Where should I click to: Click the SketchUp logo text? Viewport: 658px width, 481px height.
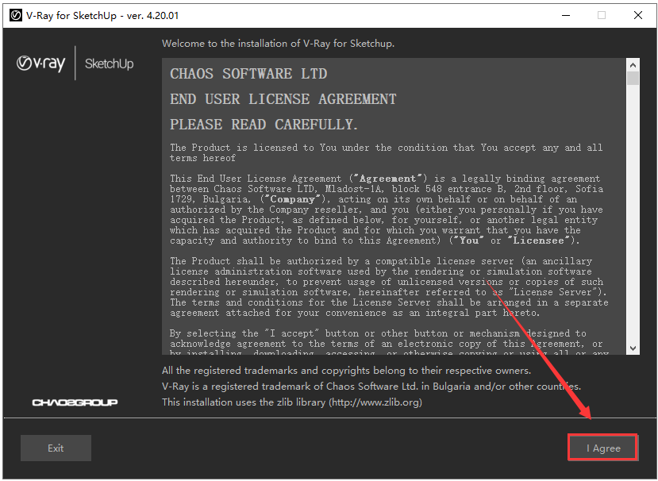[x=109, y=63]
